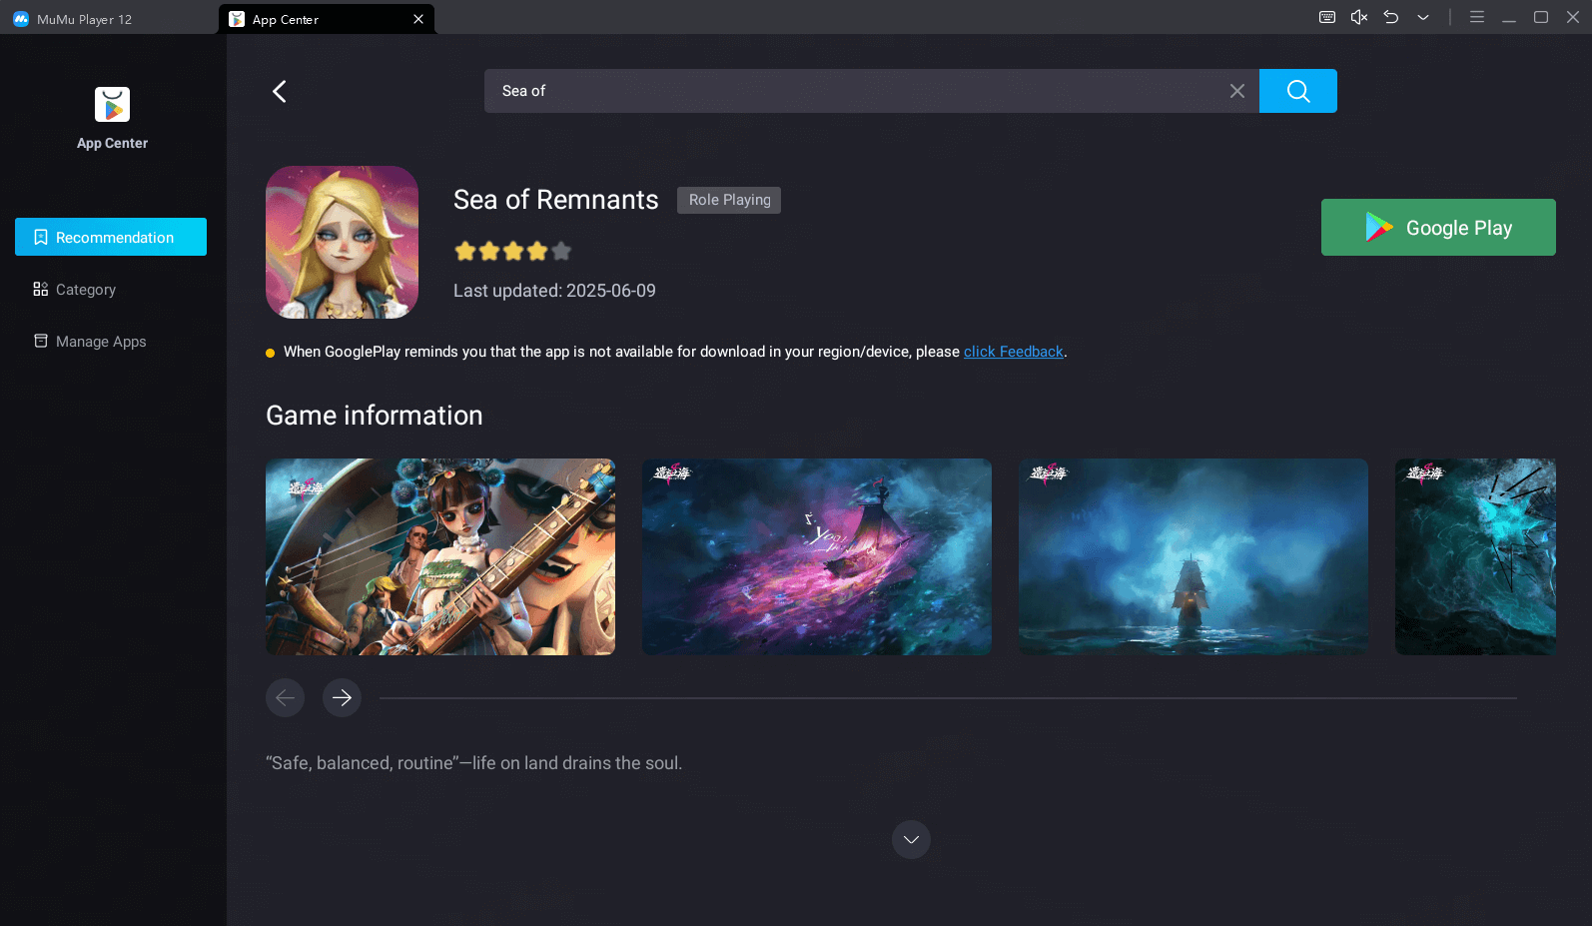Click the magnifier search button

tap(1297, 91)
